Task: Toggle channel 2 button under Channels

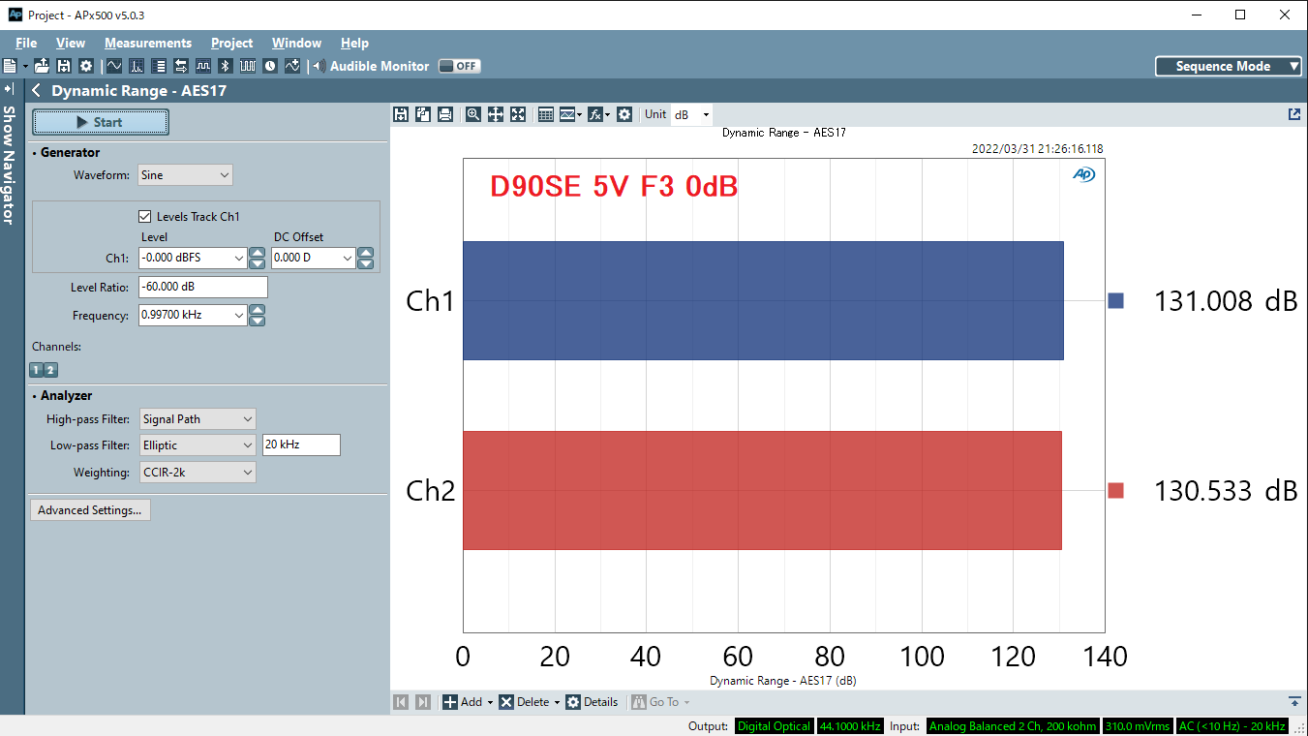Action: click(x=51, y=370)
